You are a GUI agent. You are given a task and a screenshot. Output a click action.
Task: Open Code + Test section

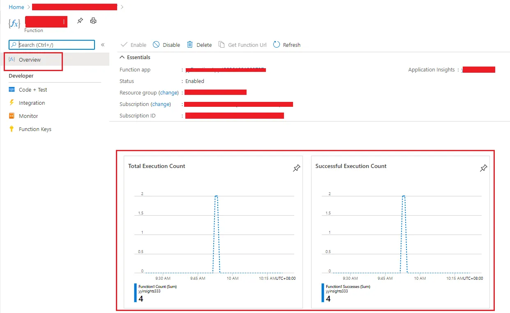tap(33, 90)
